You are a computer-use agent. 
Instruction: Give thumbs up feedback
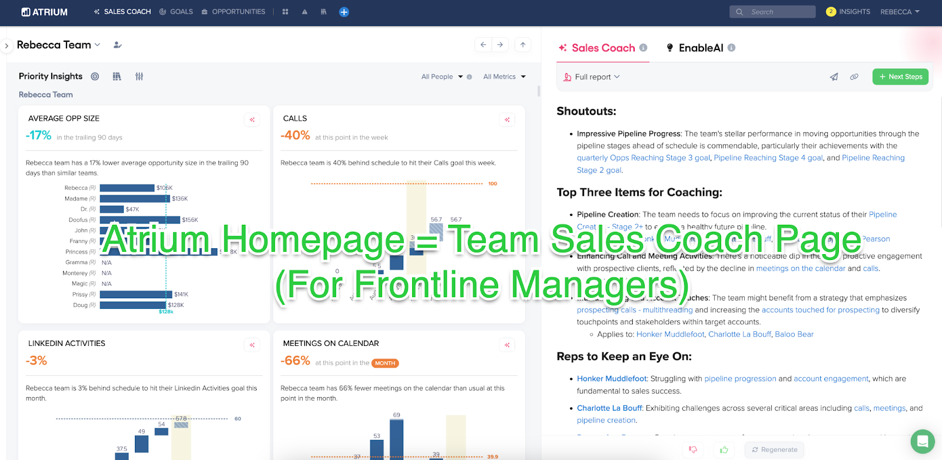point(724,449)
